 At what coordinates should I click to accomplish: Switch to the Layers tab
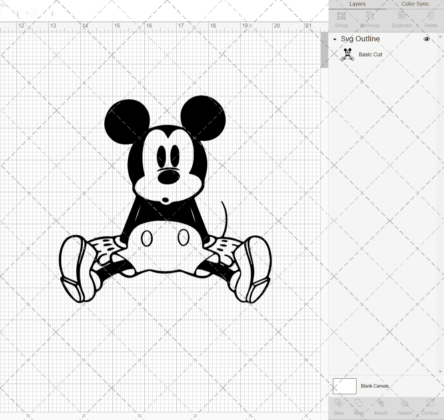click(357, 4)
